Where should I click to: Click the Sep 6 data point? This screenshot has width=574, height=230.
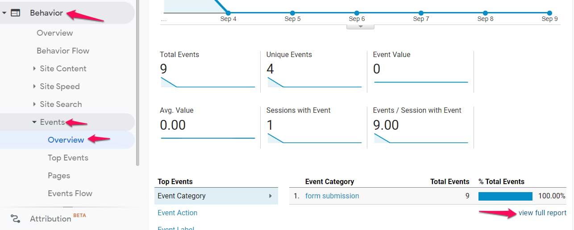point(357,13)
